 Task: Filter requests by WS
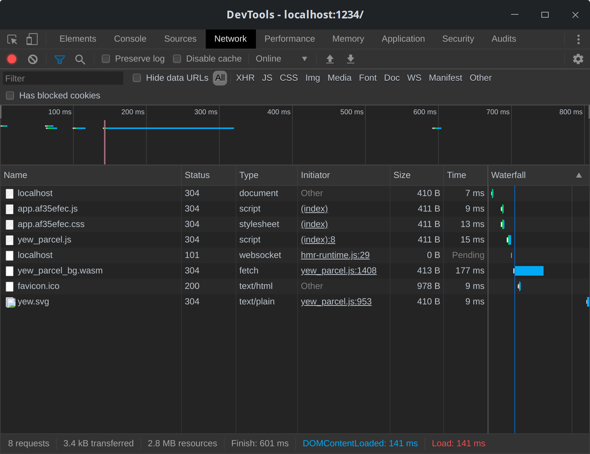pyautogui.click(x=414, y=78)
